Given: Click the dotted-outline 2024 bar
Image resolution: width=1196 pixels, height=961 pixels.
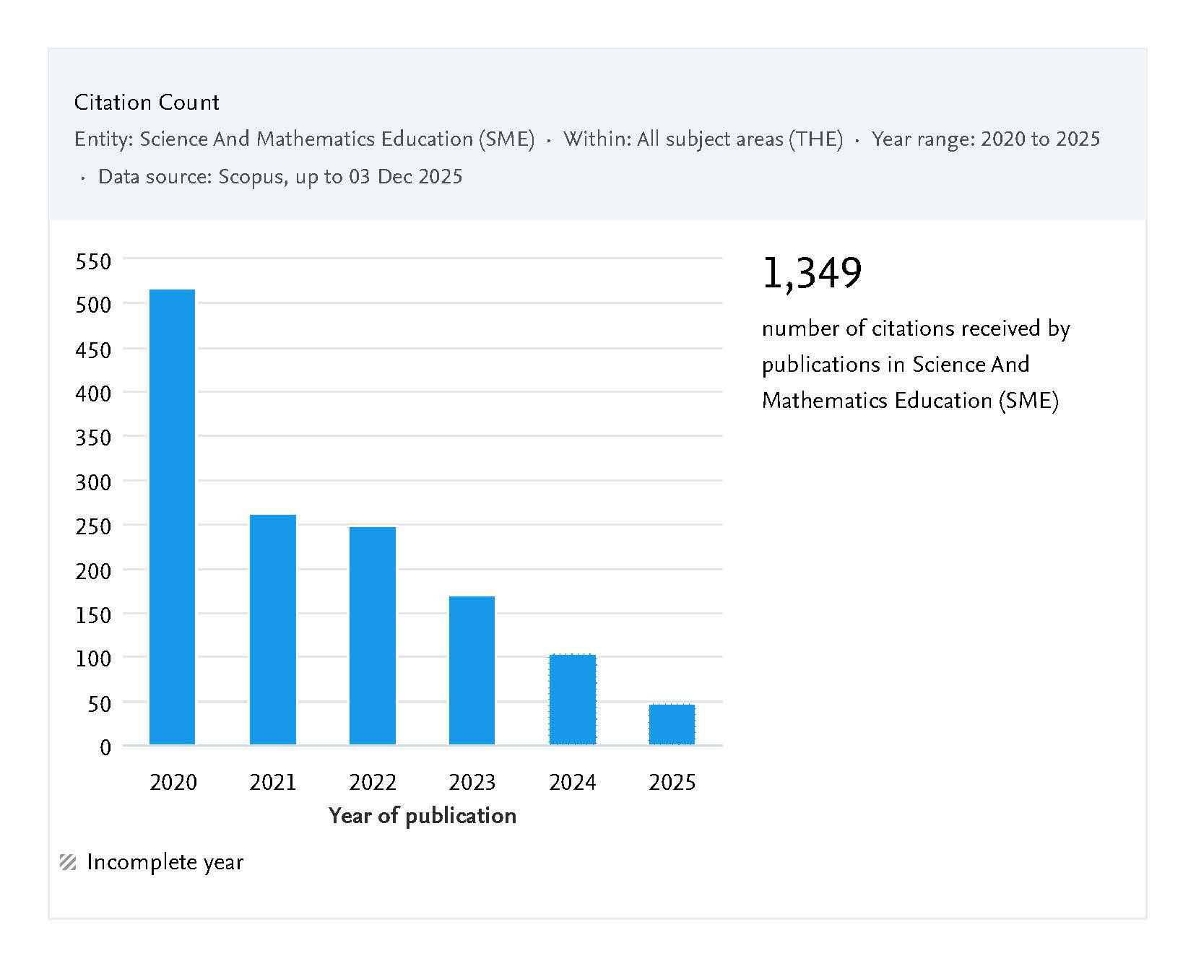Looking at the screenshot, I should [x=572, y=699].
